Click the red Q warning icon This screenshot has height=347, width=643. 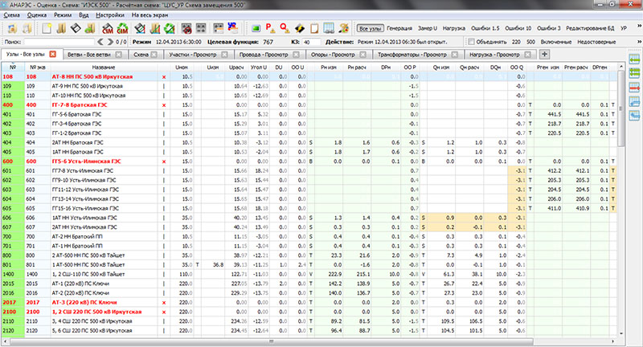(285, 28)
